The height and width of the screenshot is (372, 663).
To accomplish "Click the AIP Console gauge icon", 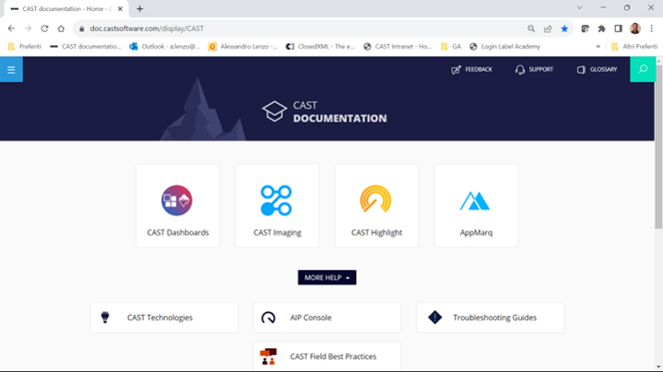I will click(x=268, y=318).
